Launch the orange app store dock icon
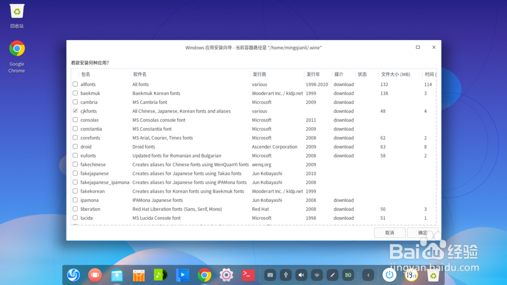This screenshot has height=285, width=507. pyautogui.click(x=139, y=275)
